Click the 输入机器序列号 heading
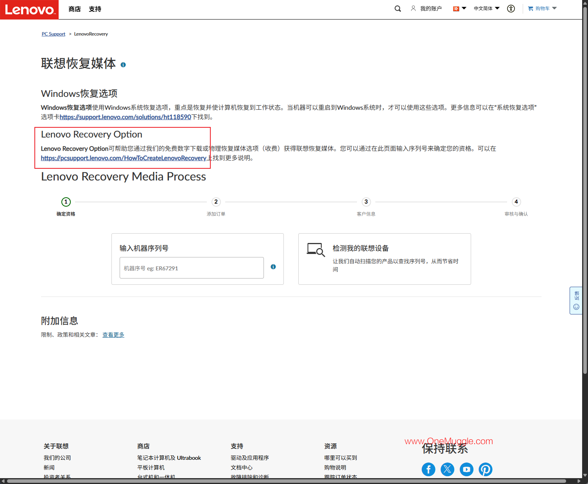The image size is (588, 484). click(144, 248)
